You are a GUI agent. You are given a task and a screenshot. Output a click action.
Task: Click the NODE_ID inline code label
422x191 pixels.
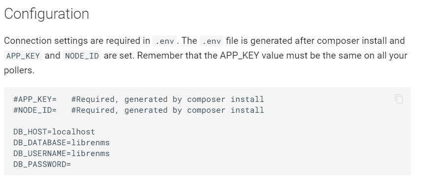(x=82, y=56)
